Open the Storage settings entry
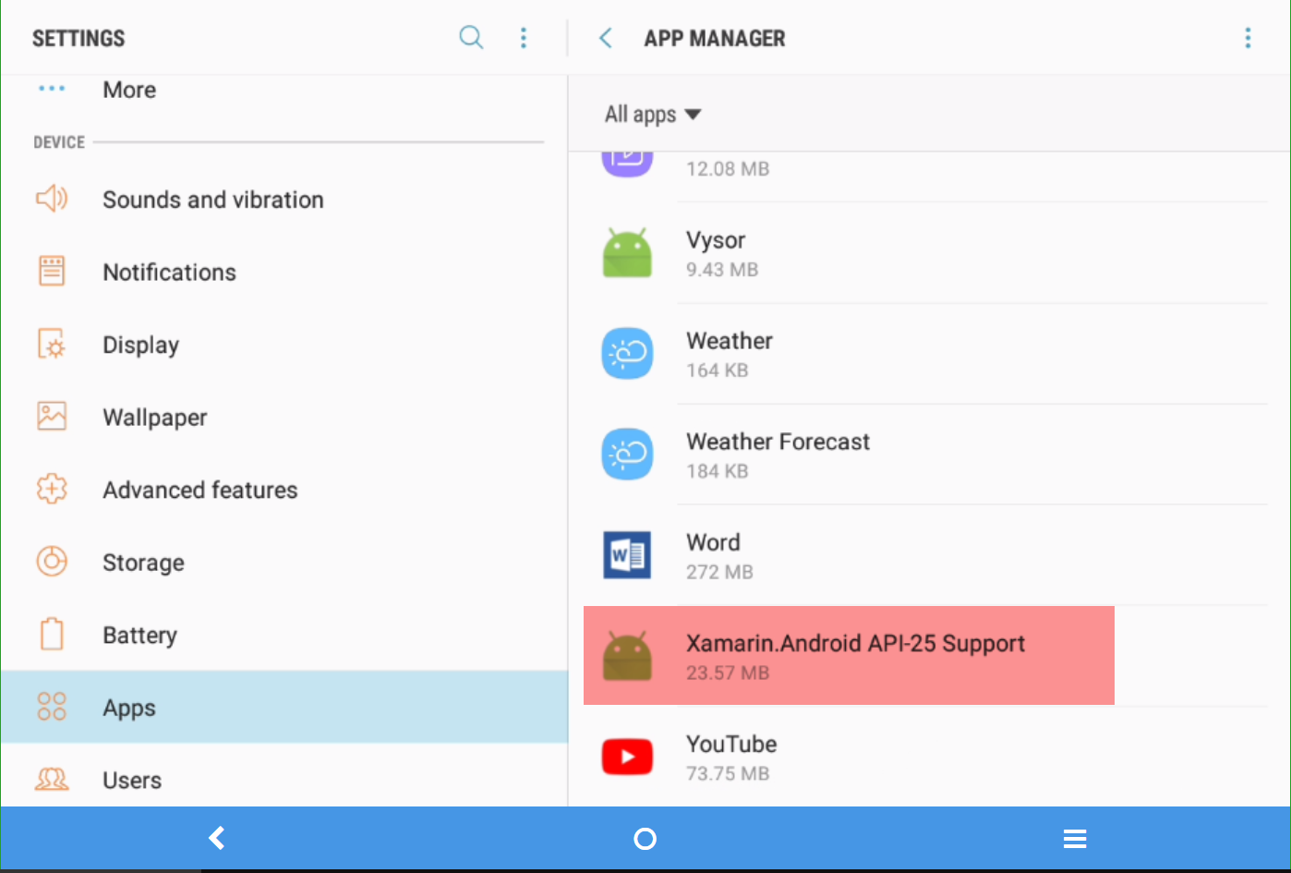The width and height of the screenshot is (1291, 873). point(284,562)
